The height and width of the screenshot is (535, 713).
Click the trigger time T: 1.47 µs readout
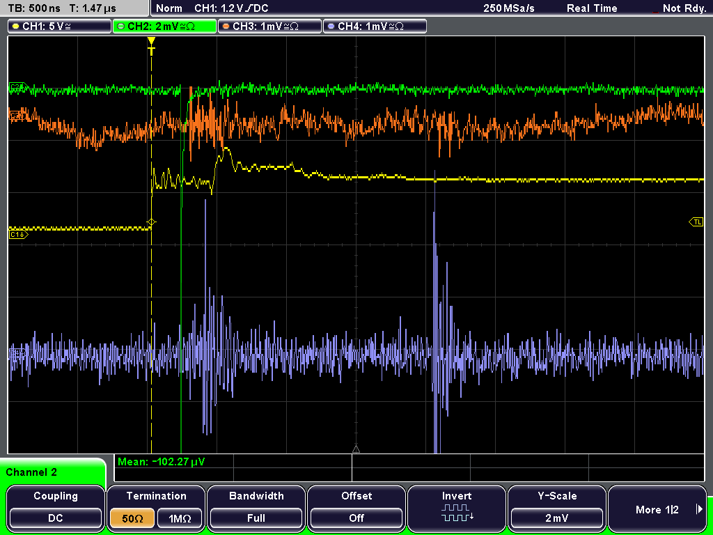point(93,8)
